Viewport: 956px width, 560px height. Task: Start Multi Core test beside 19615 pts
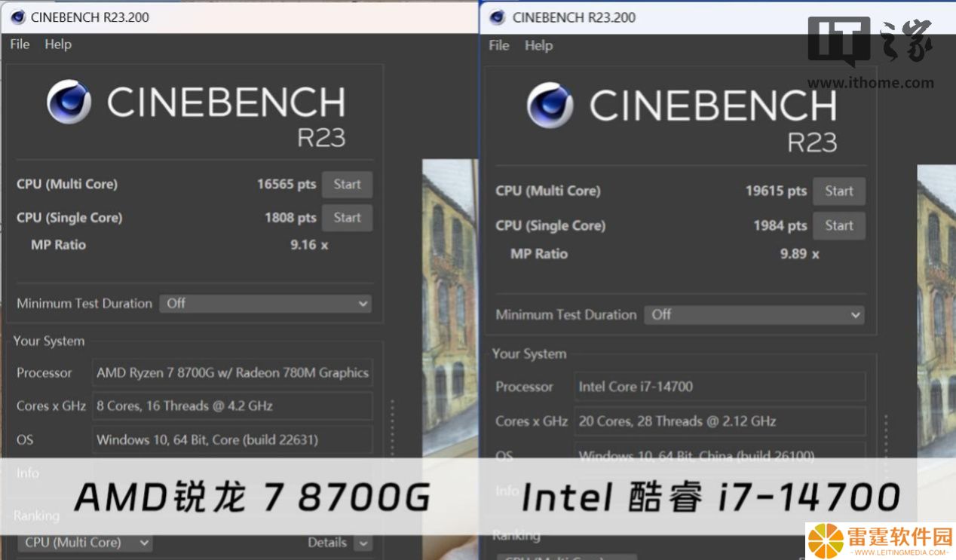(x=838, y=191)
